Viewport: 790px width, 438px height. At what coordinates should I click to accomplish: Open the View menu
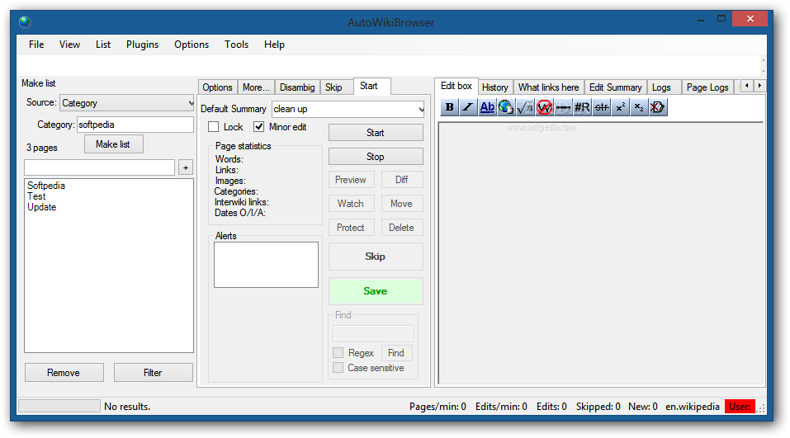69,45
